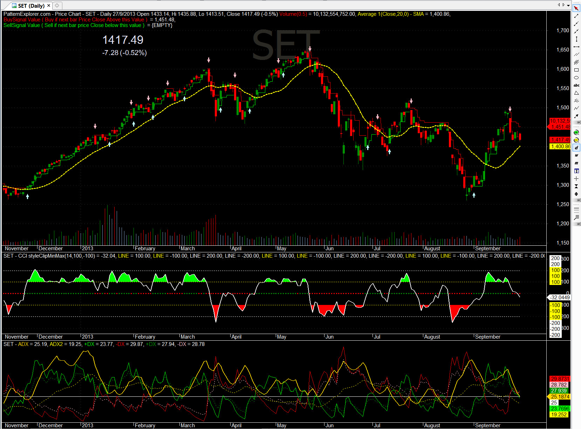
Task: Close the SET (Daily) tab
Action: [x=49, y=6]
